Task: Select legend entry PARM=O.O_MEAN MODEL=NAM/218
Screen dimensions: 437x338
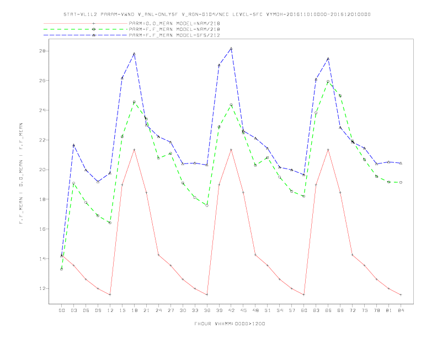Action: click(174, 23)
